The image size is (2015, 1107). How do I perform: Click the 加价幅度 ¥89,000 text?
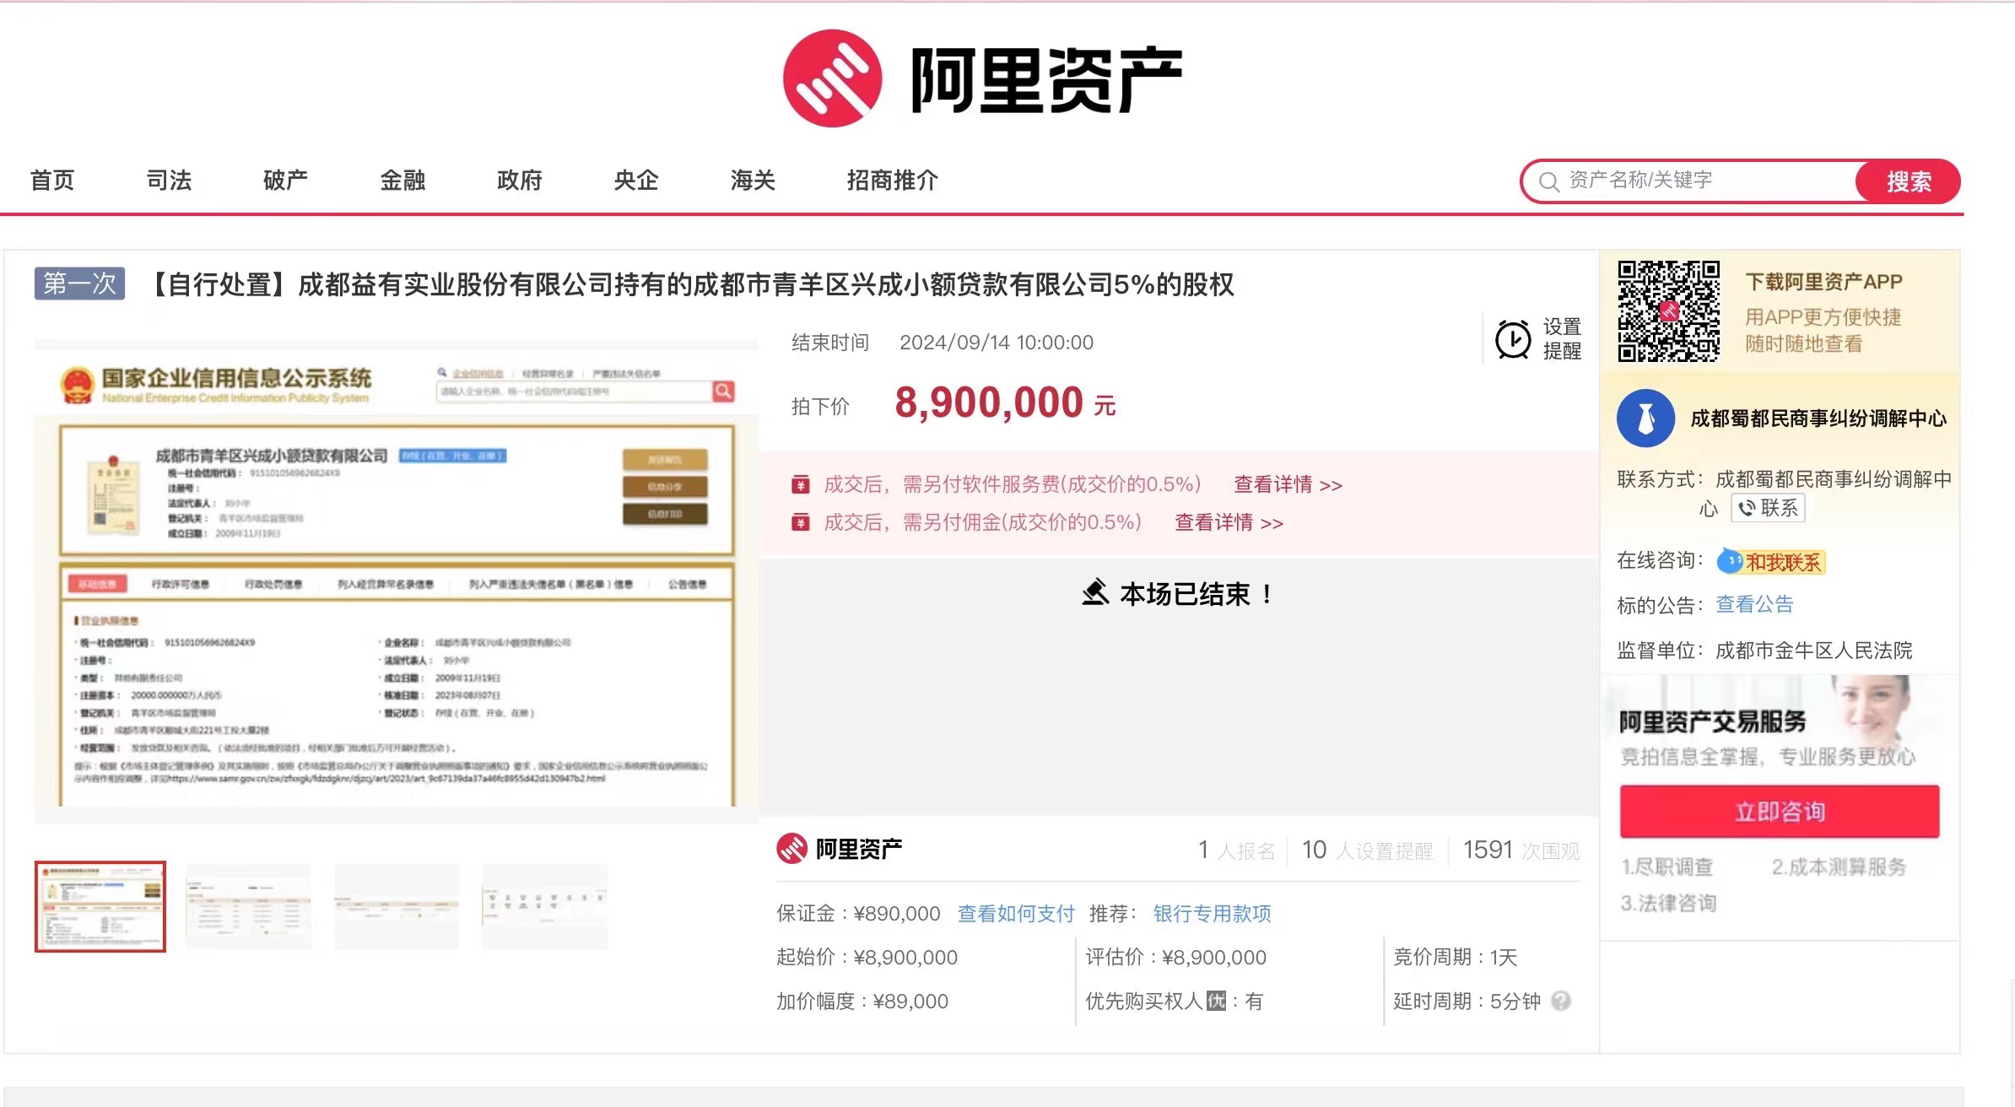[x=862, y=1001]
